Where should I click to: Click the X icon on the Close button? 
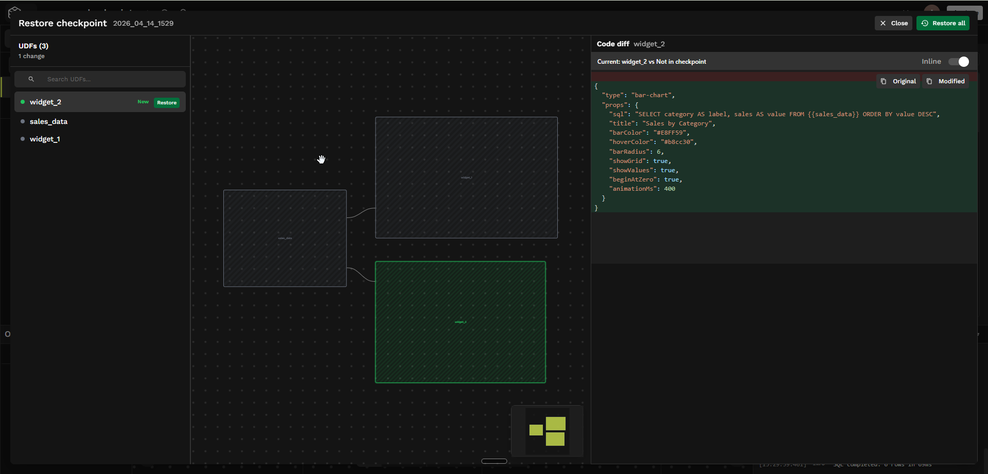click(883, 23)
